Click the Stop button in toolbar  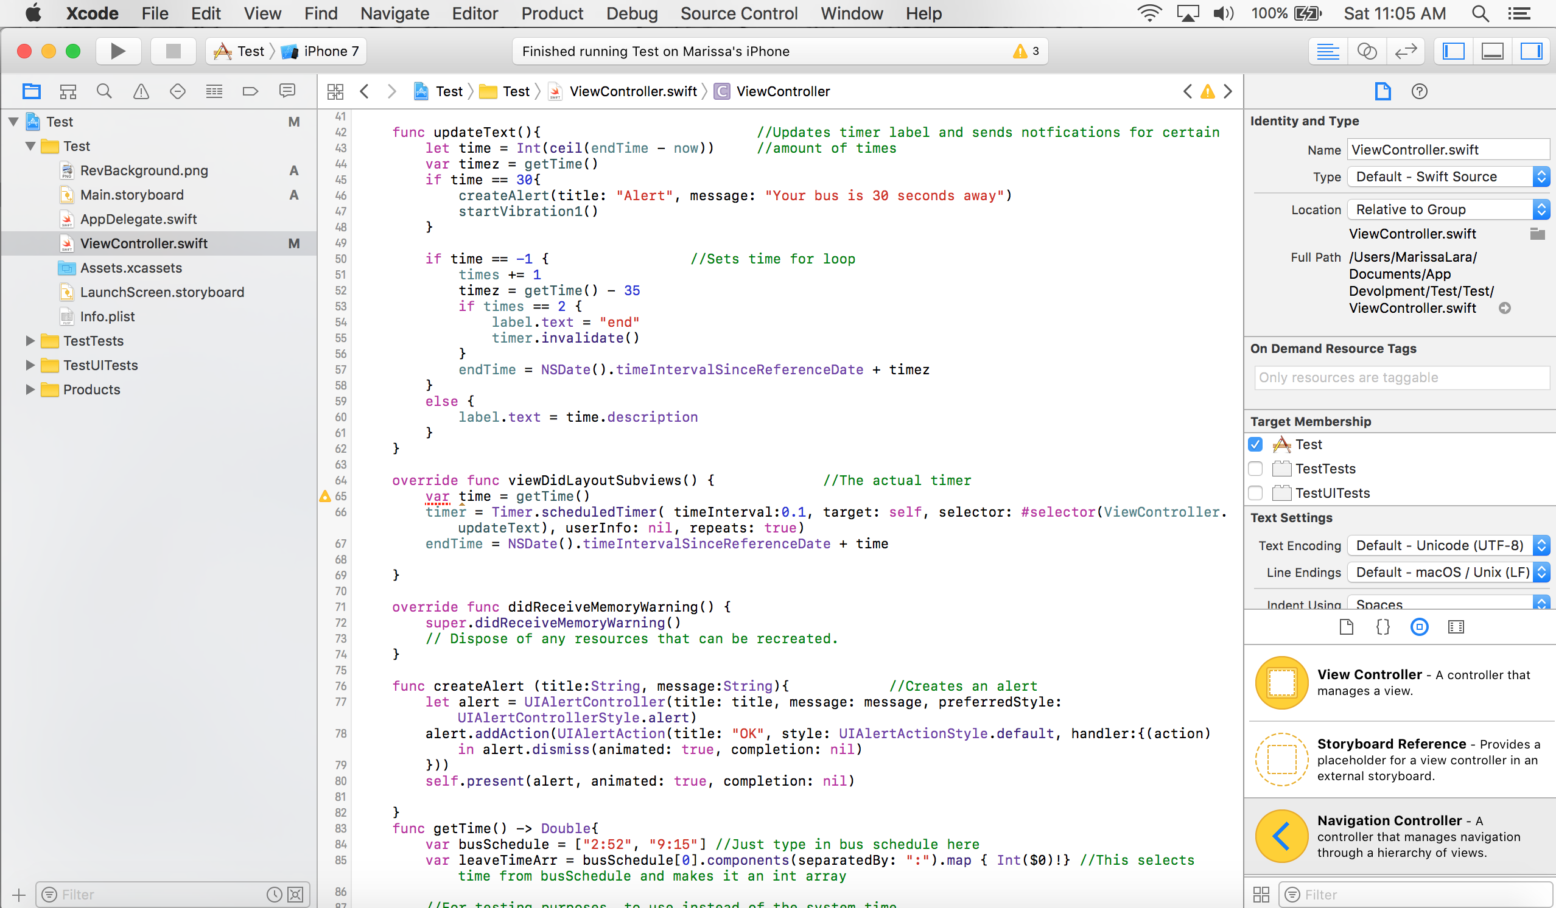tap(173, 51)
